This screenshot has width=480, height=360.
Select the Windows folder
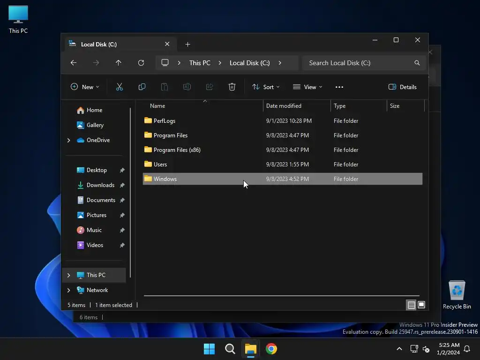(x=283, y=179)
